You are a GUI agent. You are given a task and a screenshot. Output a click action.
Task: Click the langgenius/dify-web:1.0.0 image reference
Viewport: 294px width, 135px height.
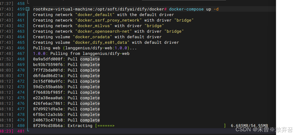[96, 48]
